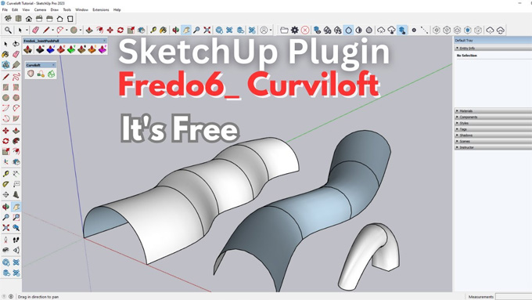Choose the green JointPushPull tool icon

[71, 50]
